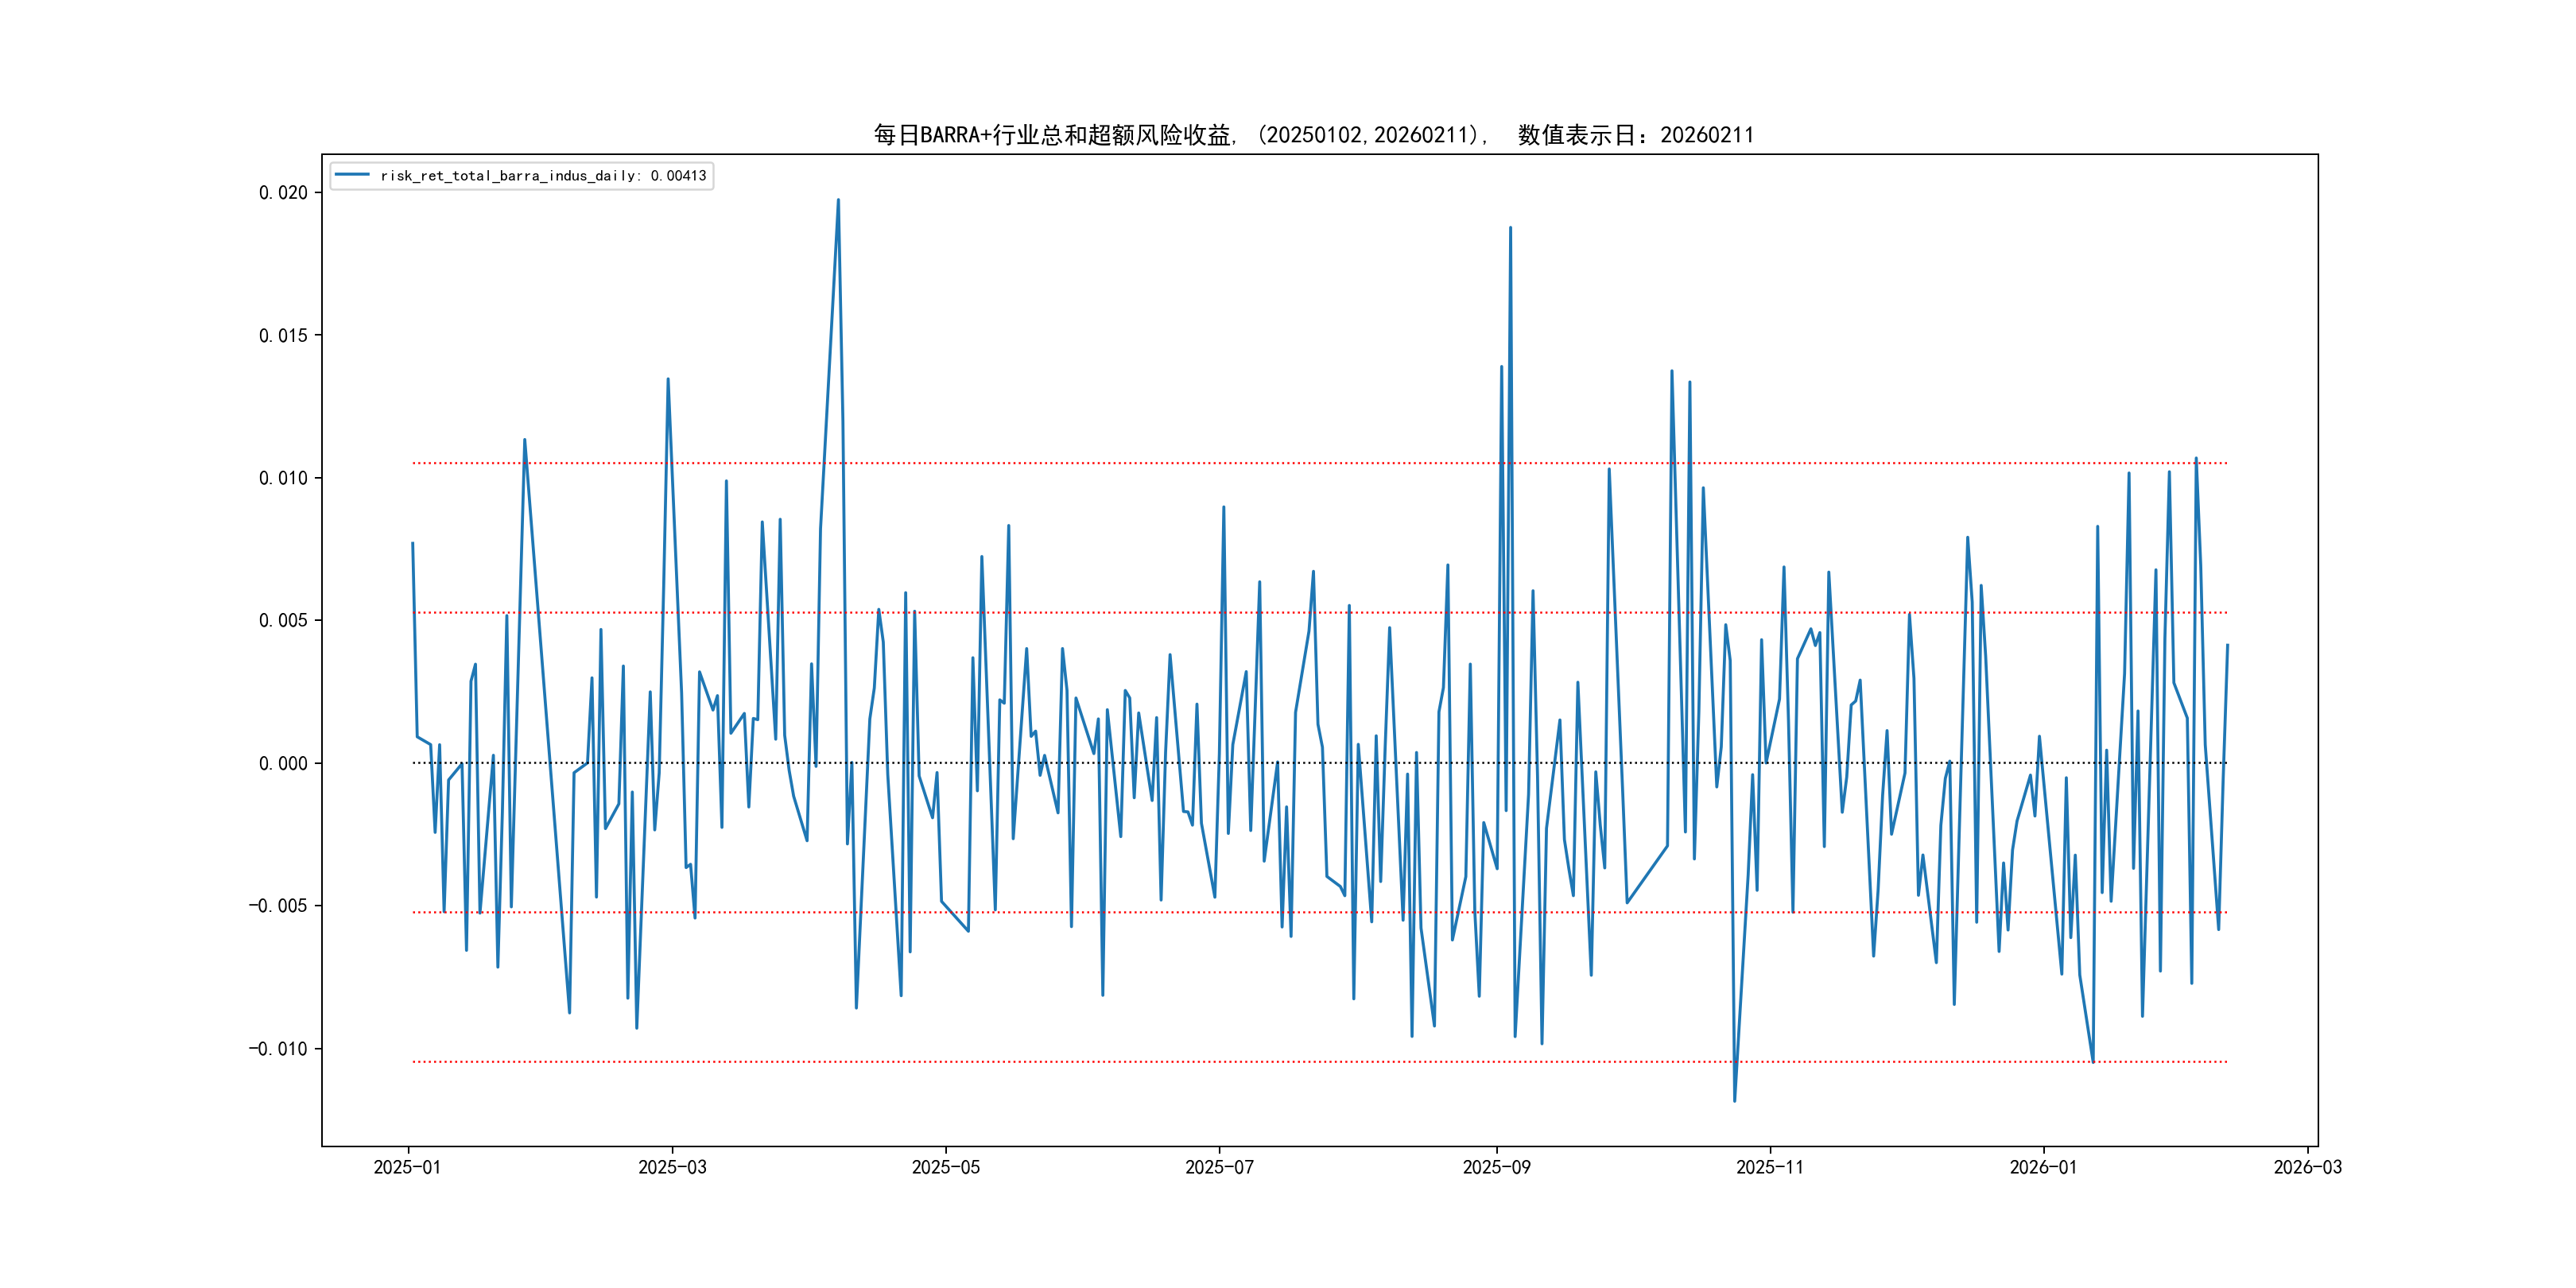This screenshot has width=2576, height=1288.
Task: Click the 0.015 y-axis tick label
Action: tap(283, 336)
